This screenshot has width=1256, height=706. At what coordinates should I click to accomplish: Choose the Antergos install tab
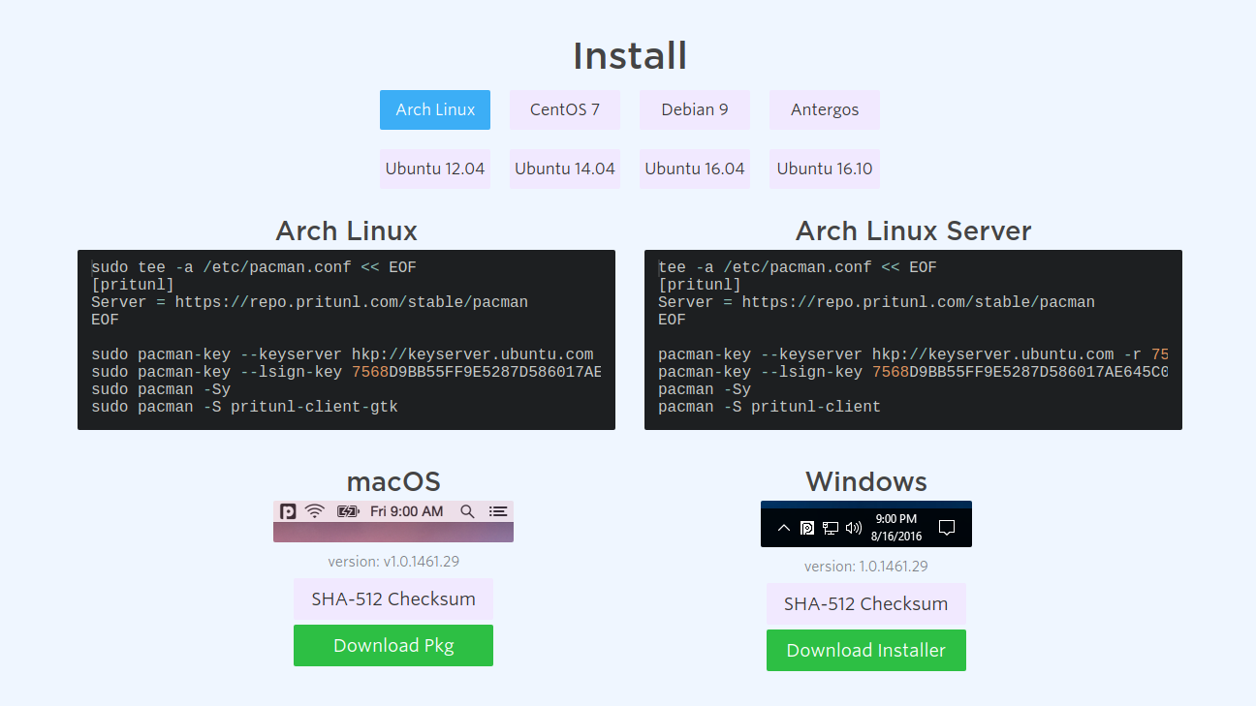(825, 109)
